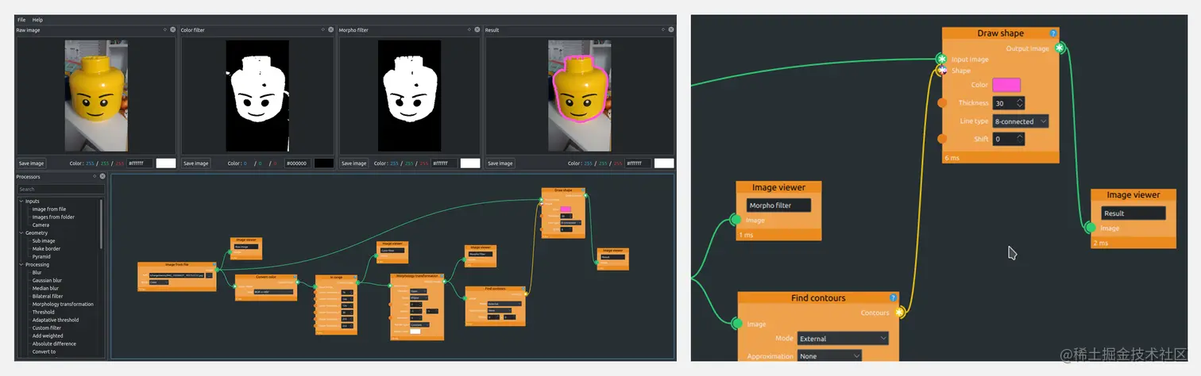Click Save image under Raw image
Screen dimensions: 1201x376
coord(31,163)
